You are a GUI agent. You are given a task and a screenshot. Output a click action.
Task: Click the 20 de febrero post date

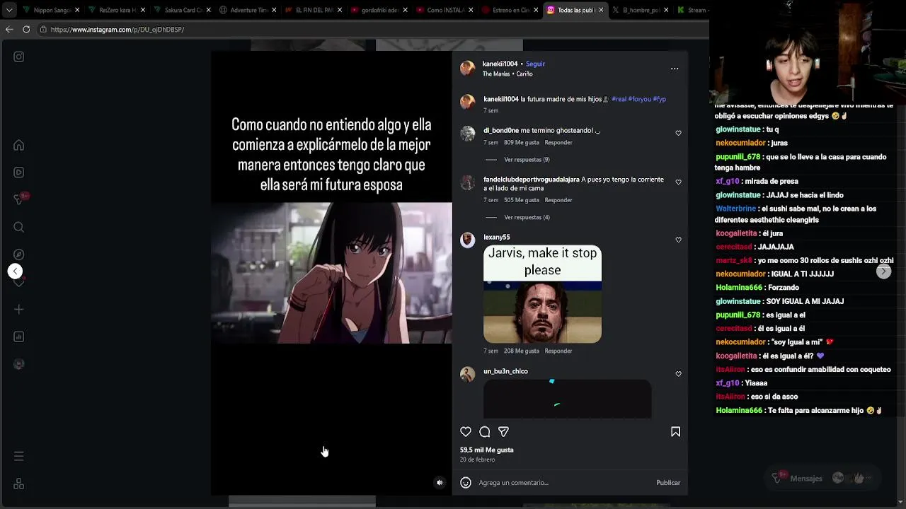pyautogui.click(x=478, y=460)
